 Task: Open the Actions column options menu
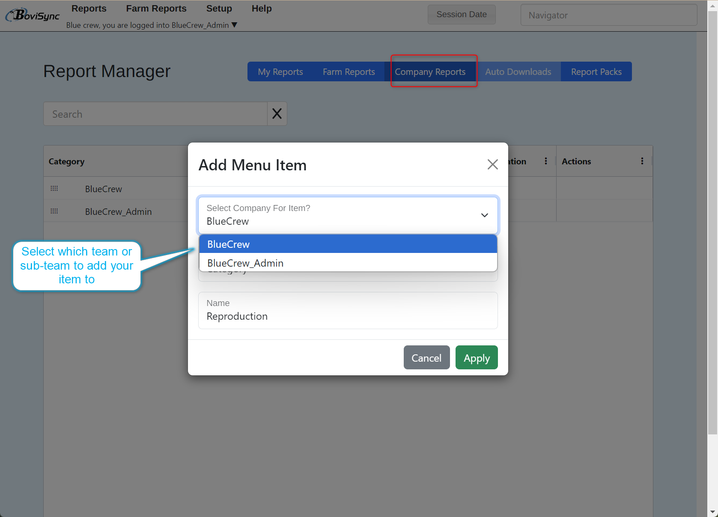642,161
